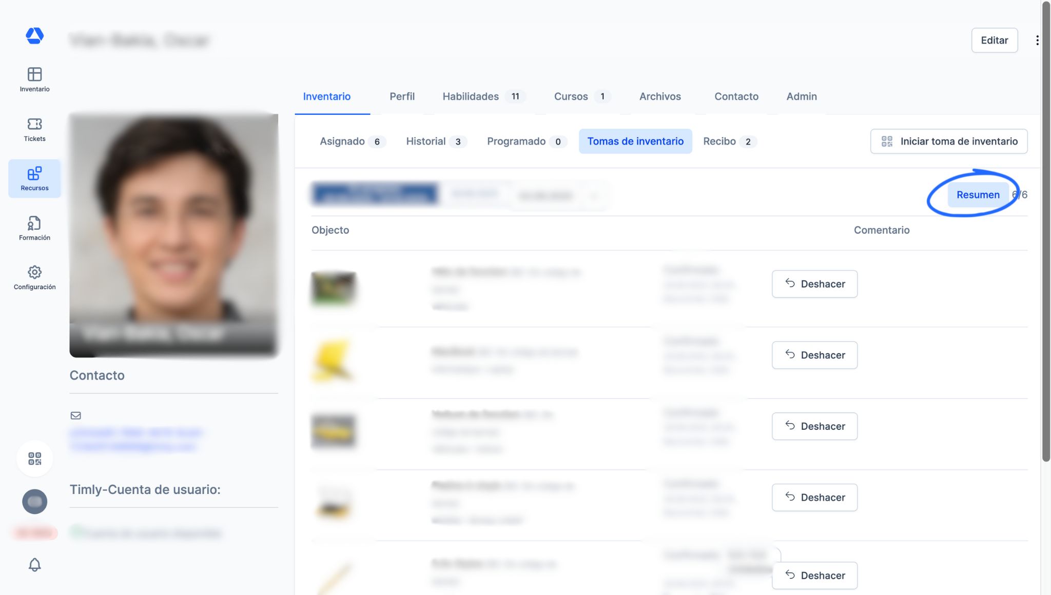Switch to the Perfil tab
Screen dimensions: 1051x595
coord(402,96)
